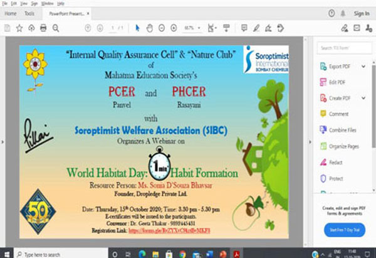Click the sign document pen icon
This screenshot has width=376, height=258.
pos(268,28)
